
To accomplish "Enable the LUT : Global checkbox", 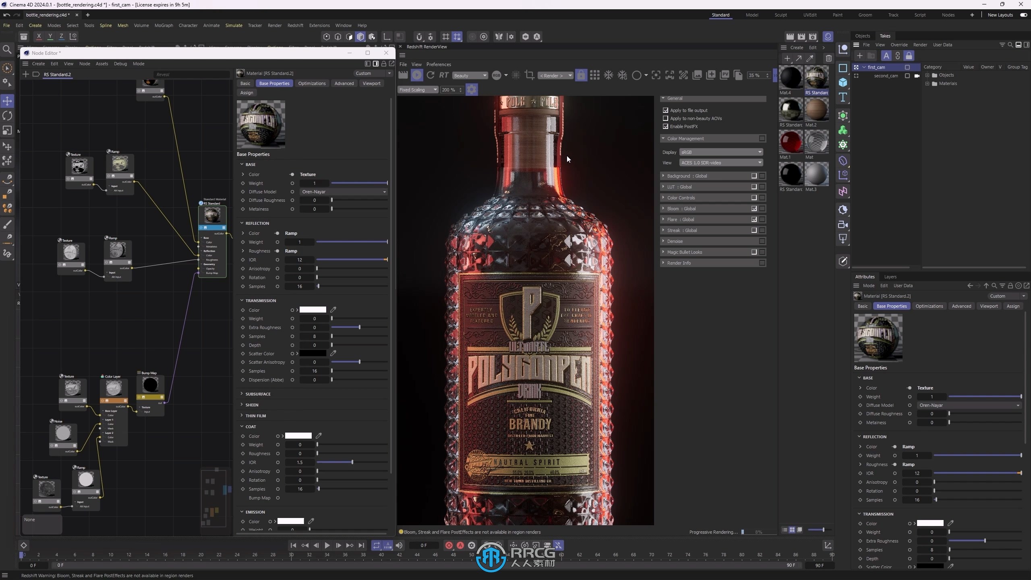I will tap(754, 187).
